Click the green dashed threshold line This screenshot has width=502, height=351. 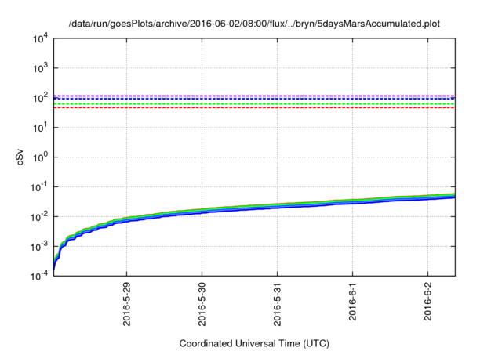(254, 104)
